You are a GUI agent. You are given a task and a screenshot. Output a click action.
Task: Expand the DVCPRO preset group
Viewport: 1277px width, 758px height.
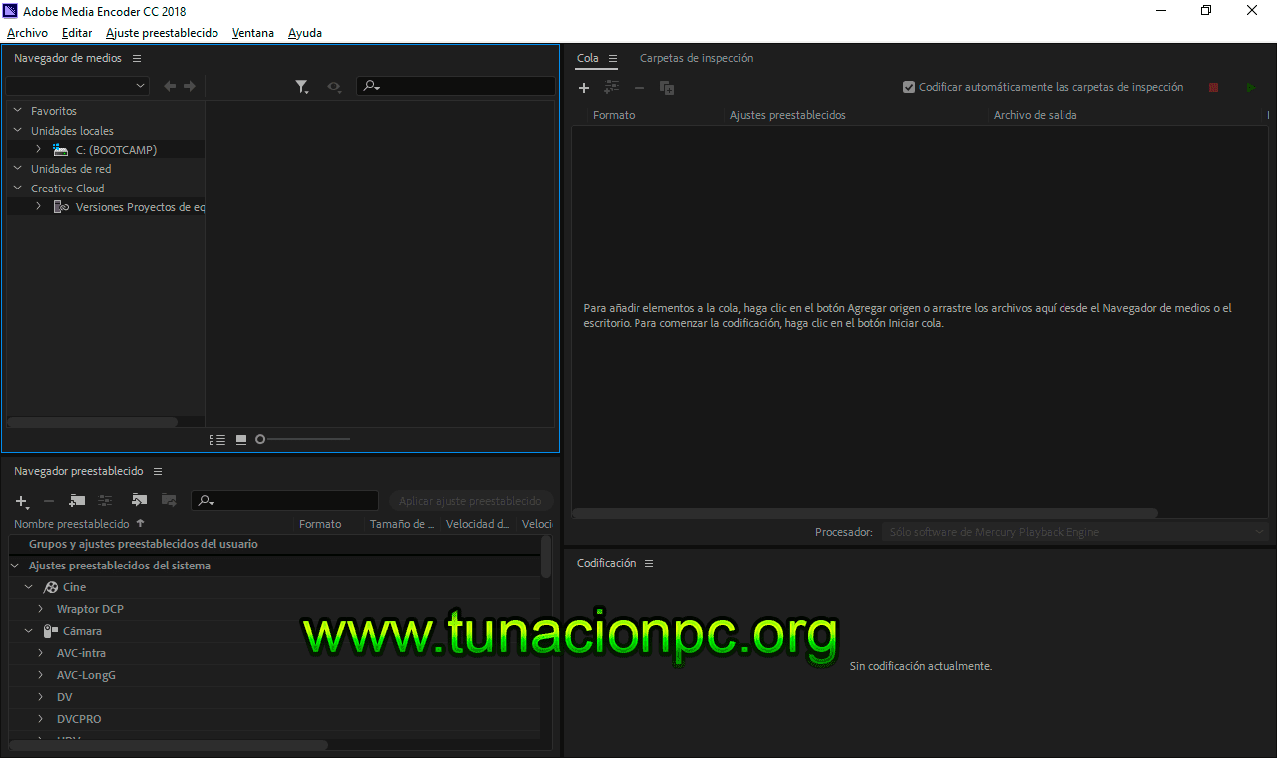(41, 719)
